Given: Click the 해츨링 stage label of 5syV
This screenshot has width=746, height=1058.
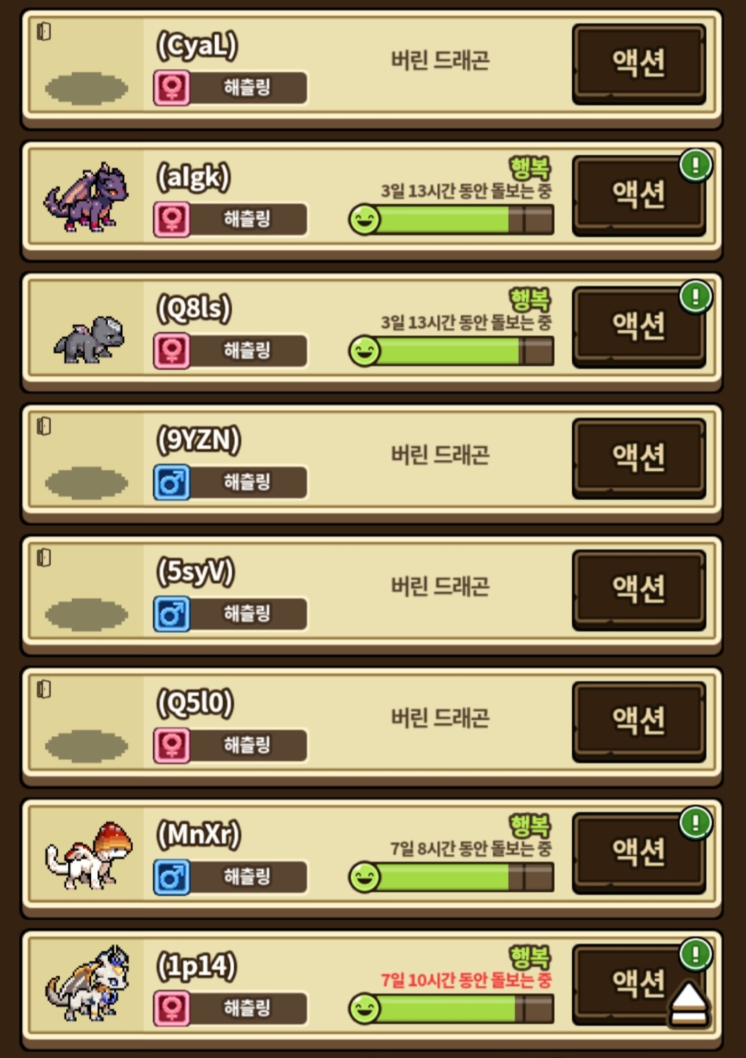Looking at the screenshot, I should click(247, 614).
